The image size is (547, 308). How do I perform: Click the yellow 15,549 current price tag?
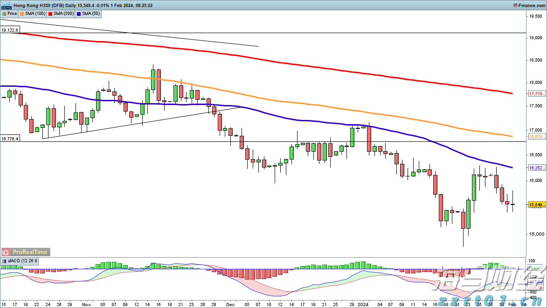click(537, 205)
